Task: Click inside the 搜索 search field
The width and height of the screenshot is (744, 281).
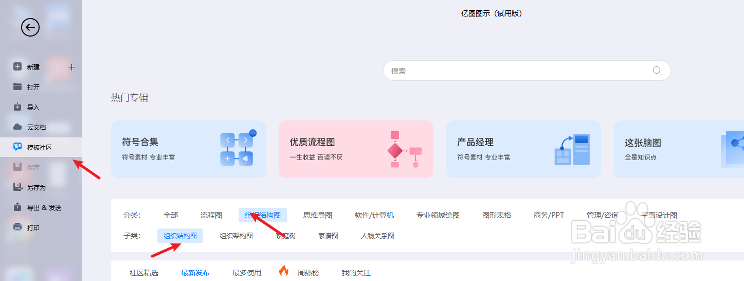Action: point(527,71)
